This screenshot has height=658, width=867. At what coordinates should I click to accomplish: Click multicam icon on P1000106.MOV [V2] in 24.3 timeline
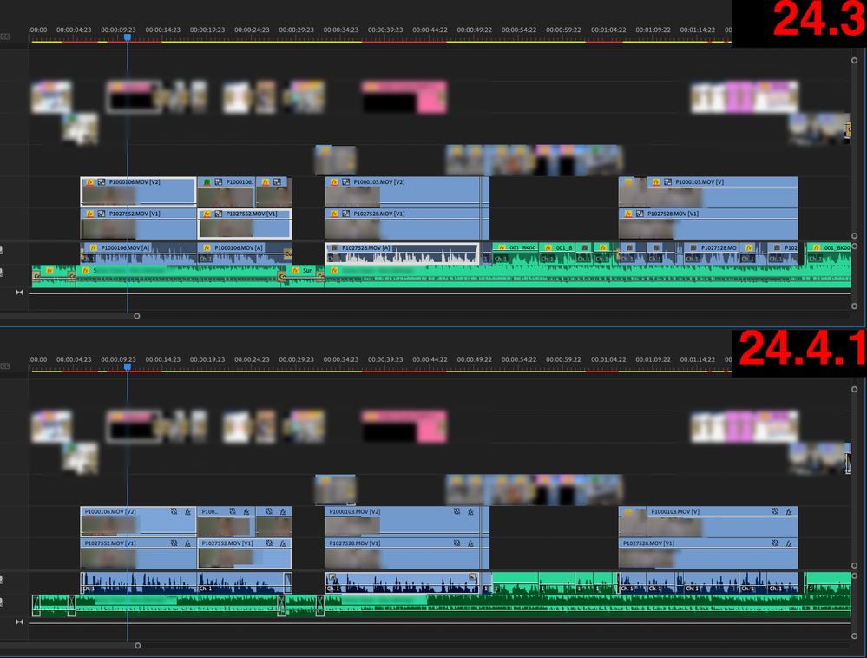coord(102,182)
